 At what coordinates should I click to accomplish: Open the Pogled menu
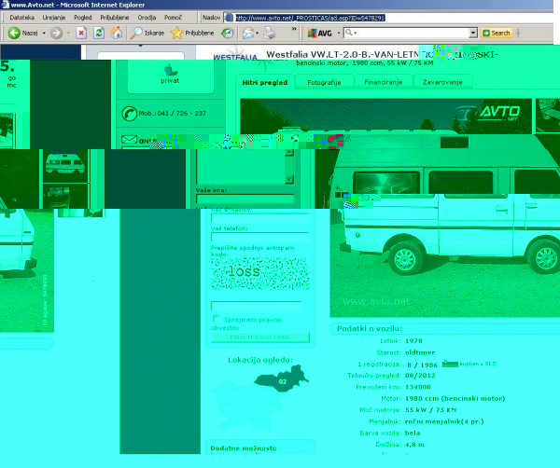pyautogui.click(x=83, y=18)
